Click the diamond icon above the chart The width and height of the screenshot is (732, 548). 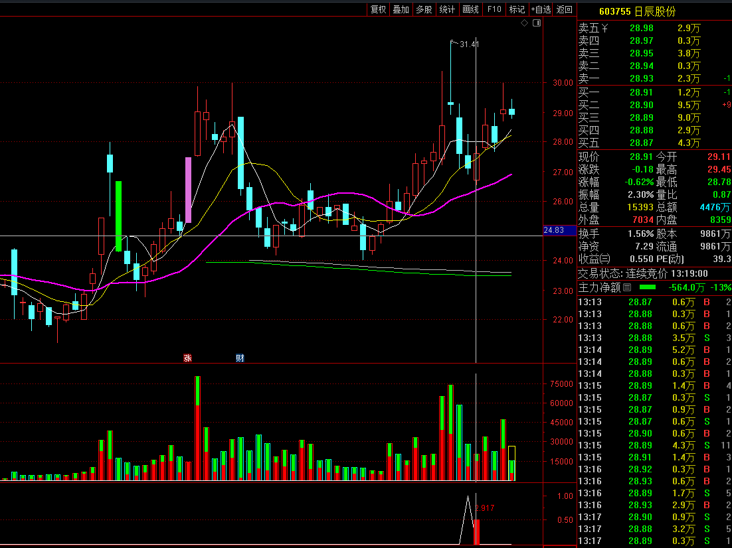524,23
